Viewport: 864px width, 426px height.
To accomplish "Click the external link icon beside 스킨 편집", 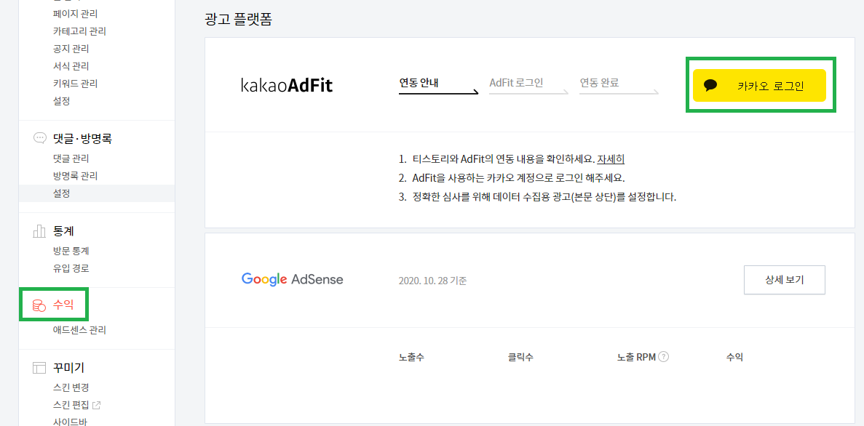I will [x=96, y=405].
